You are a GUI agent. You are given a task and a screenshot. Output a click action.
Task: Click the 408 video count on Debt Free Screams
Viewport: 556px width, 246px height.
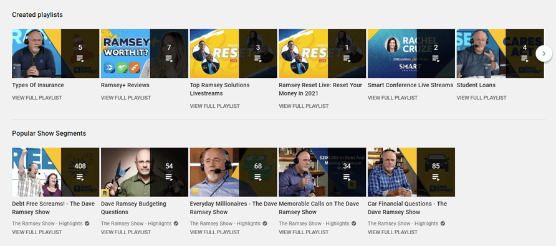(80, 166)
